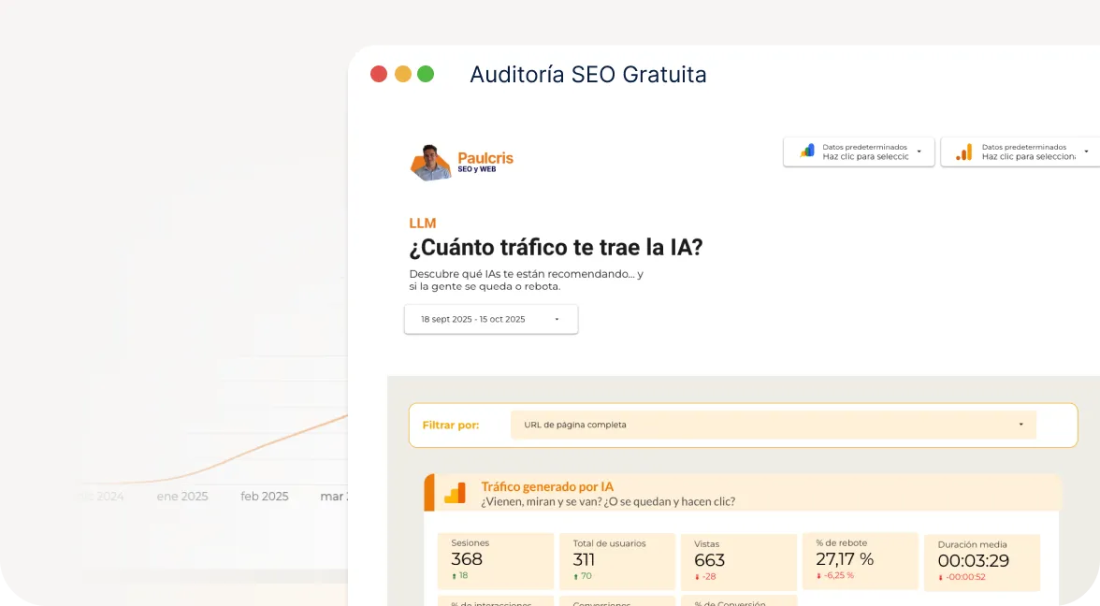1100x606 pixels.
Task: Click the Sesiones 368 scorecard
Action: coord(495,561)
